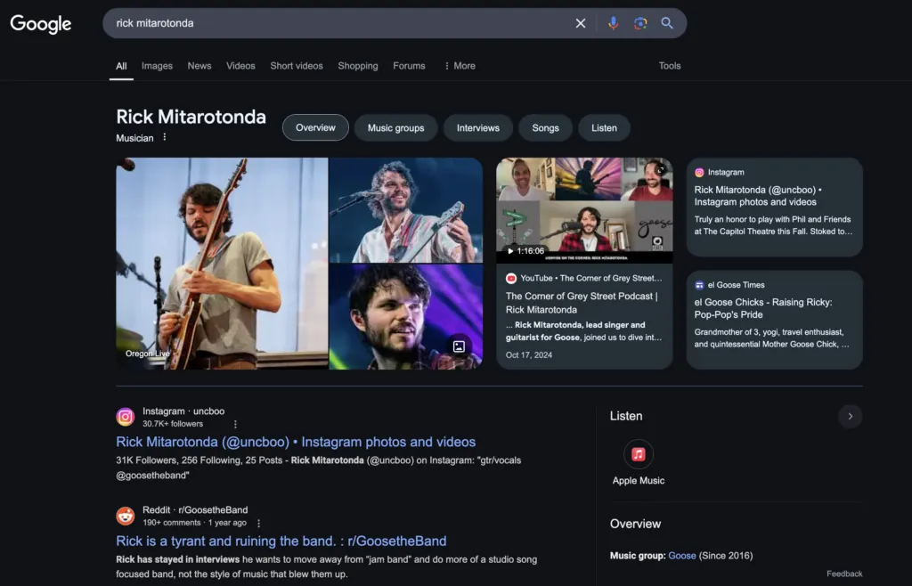Image resolution: width=912 pixels, height=586 pixels.
Task: Select the All results tab
Action: tap(121, 66)
